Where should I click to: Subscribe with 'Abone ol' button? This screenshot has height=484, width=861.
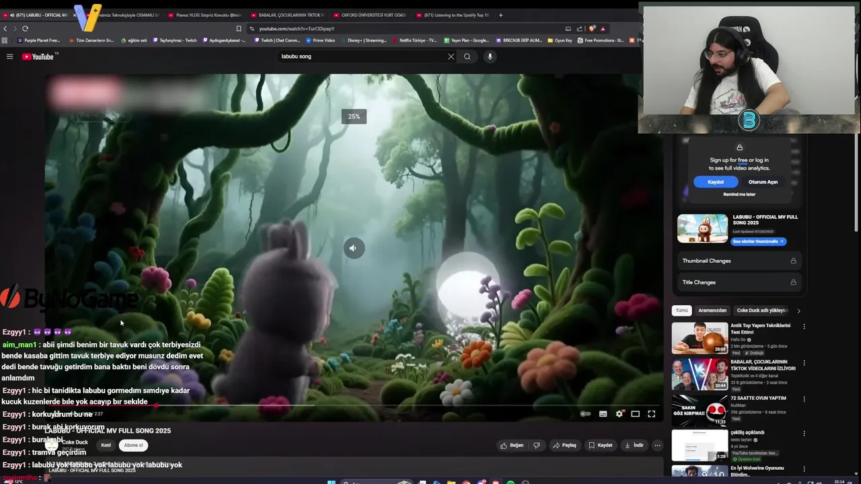133,445
